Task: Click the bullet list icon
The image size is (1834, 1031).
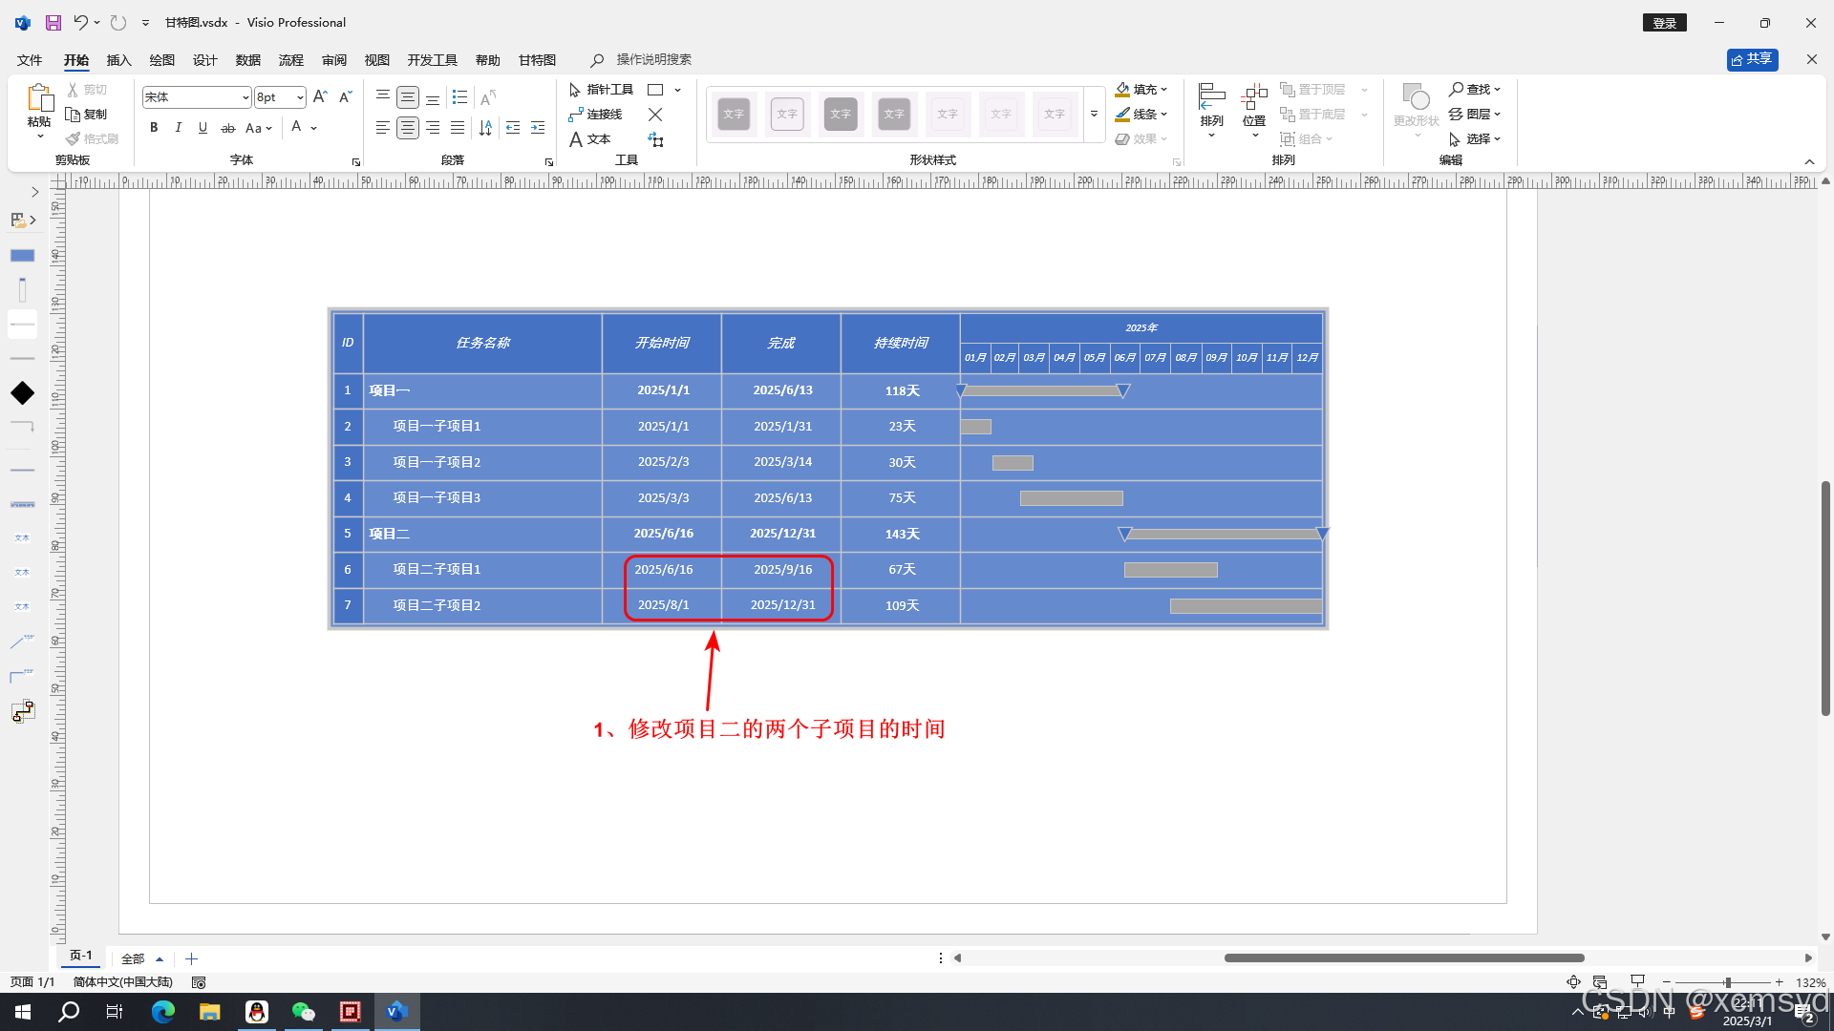Action: pos(459,97)
